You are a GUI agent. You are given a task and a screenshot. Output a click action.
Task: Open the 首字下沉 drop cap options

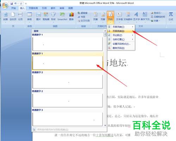(x=145, y=17)
